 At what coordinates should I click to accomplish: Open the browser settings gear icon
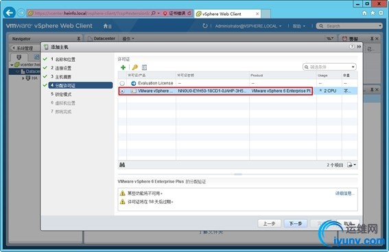(381, 13)
